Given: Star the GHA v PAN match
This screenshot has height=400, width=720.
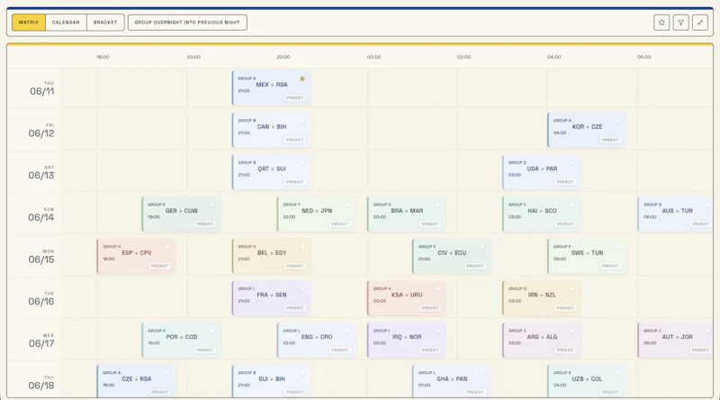Looking at the screenshot, I should click(x=482, y=373).
